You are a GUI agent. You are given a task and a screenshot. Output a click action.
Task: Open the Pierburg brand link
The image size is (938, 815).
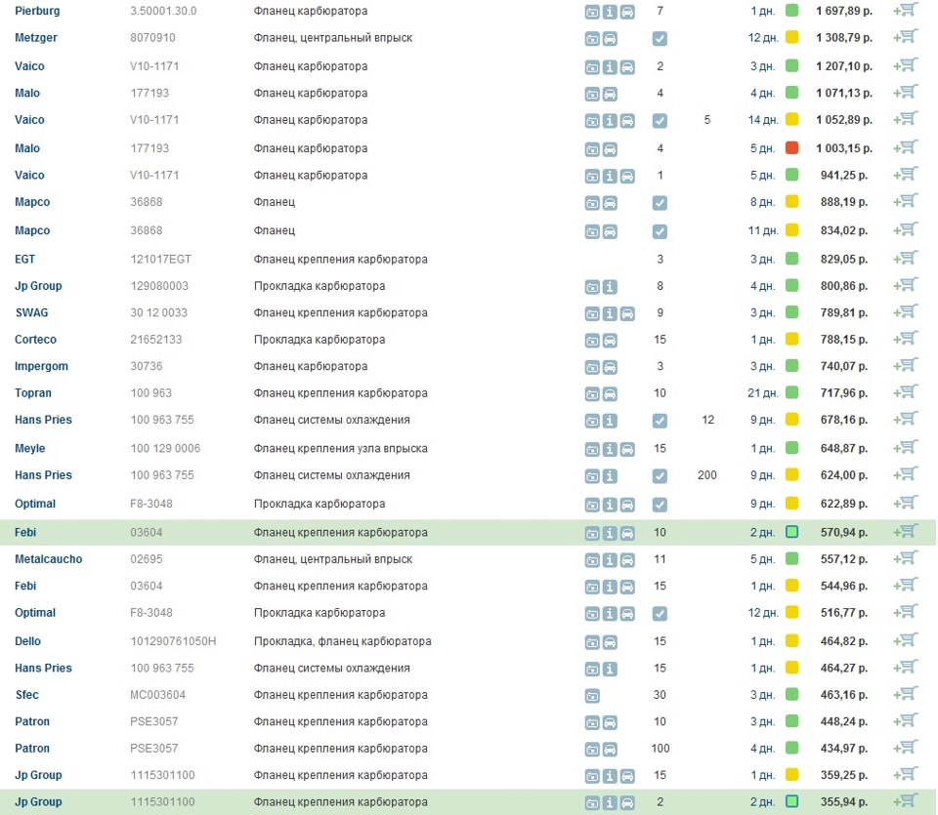click(37, 11)
